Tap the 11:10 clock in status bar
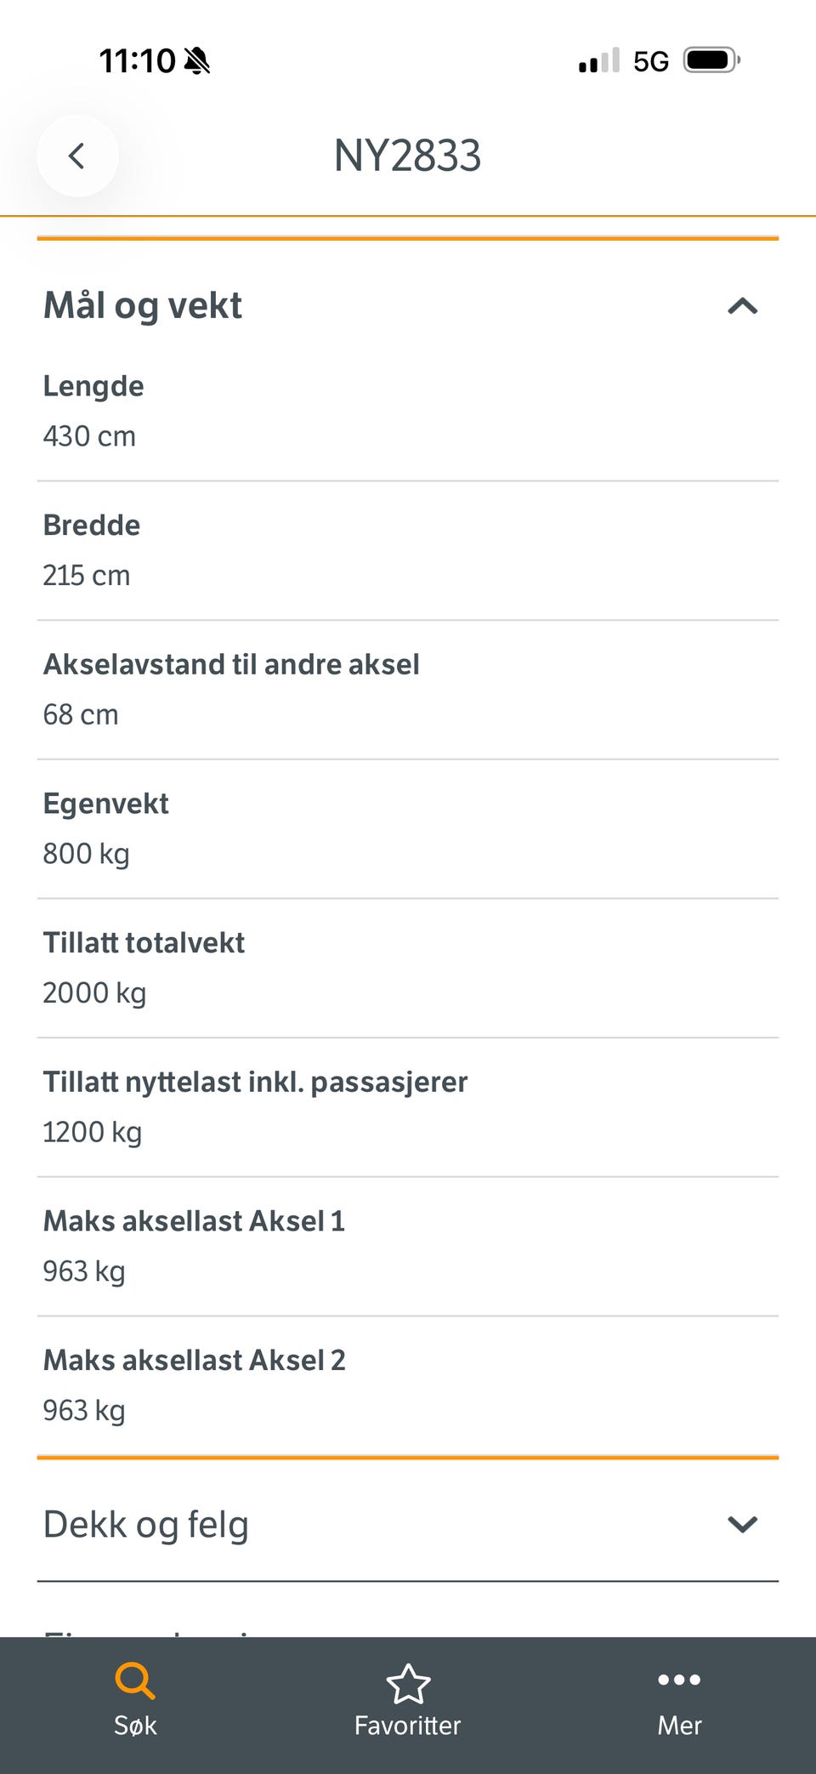Image resolution: width=816 pixels, height=1774 pixels. pos(137,61)
